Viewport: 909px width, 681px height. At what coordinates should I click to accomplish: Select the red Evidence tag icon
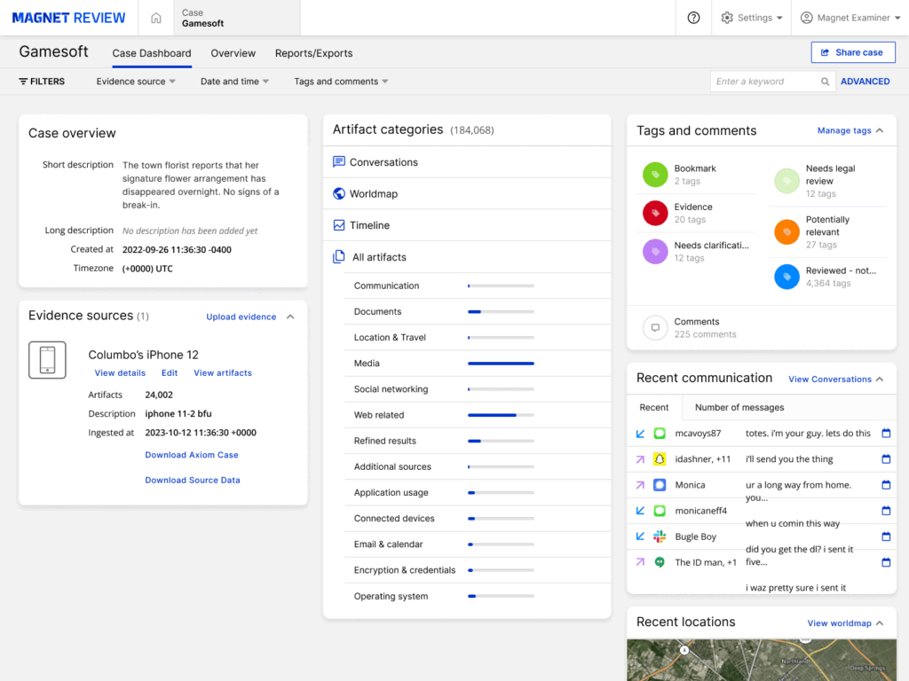point(654,213)
